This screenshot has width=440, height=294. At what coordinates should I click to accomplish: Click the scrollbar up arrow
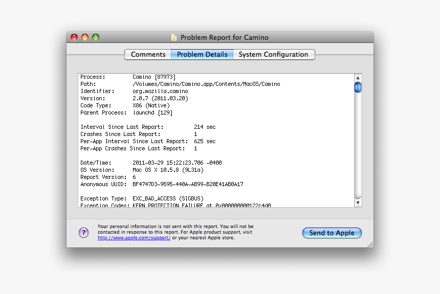(x=358, y=77)
